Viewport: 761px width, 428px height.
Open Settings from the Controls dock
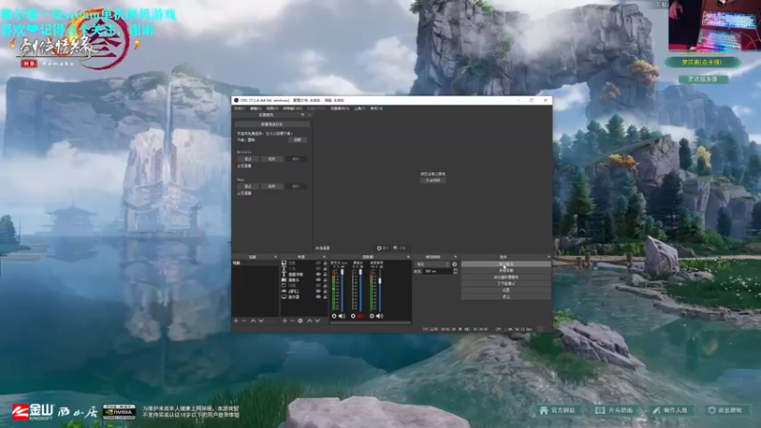coord(506,290)
